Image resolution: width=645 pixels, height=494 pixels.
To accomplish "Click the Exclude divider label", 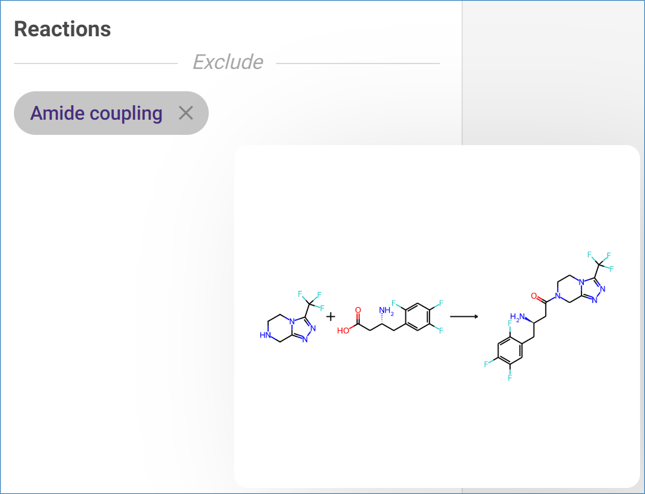I will 228,62.
